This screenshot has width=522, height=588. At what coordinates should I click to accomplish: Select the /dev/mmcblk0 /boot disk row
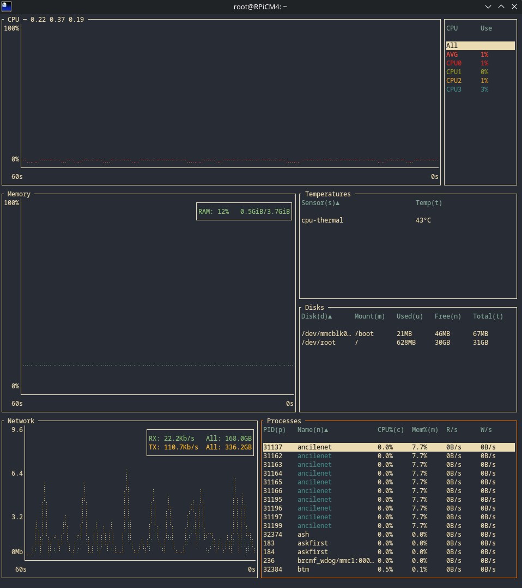pos(408,334)
